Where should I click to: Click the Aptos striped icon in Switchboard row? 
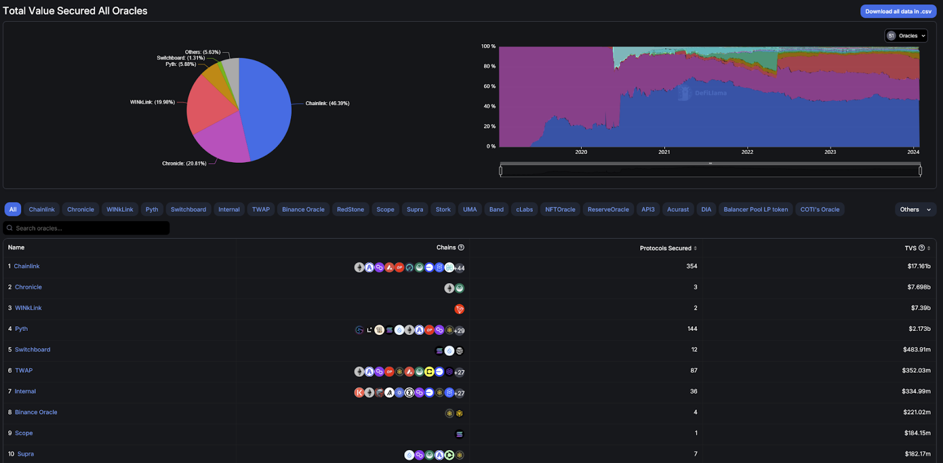coord(460,351)
